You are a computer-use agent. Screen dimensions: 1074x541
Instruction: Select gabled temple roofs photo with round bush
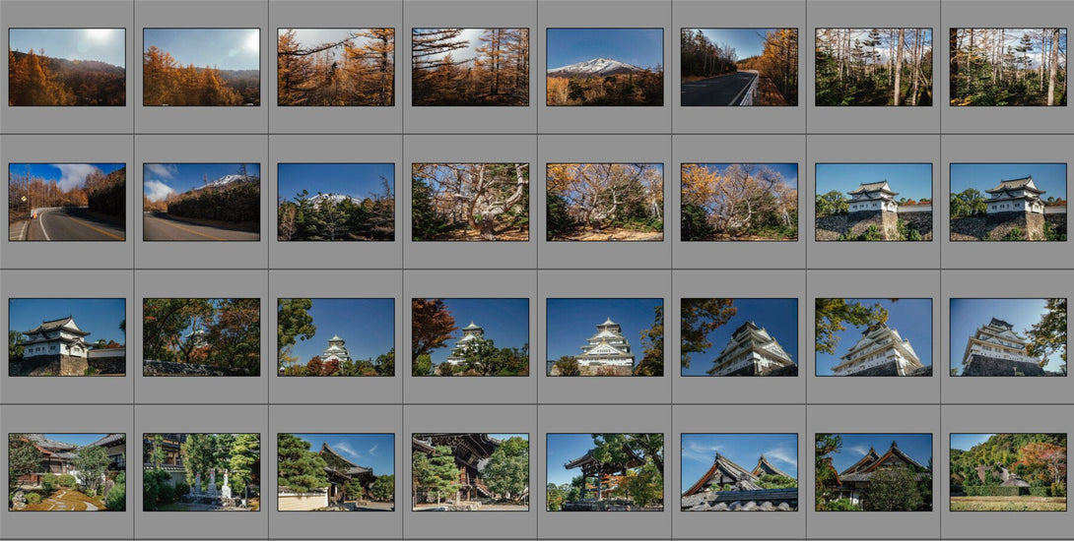click(874, 472)
